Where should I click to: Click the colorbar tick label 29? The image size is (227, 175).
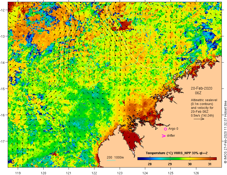(x=170, y=164)
